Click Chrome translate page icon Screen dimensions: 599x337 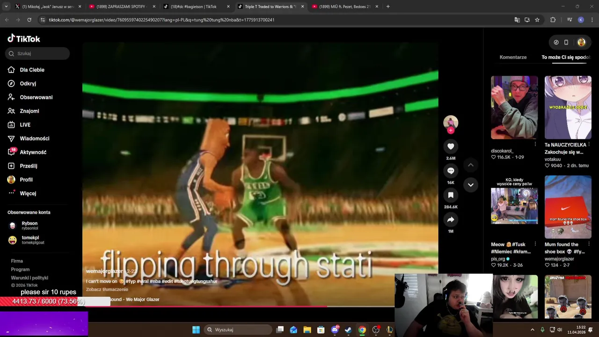(517, 20)
